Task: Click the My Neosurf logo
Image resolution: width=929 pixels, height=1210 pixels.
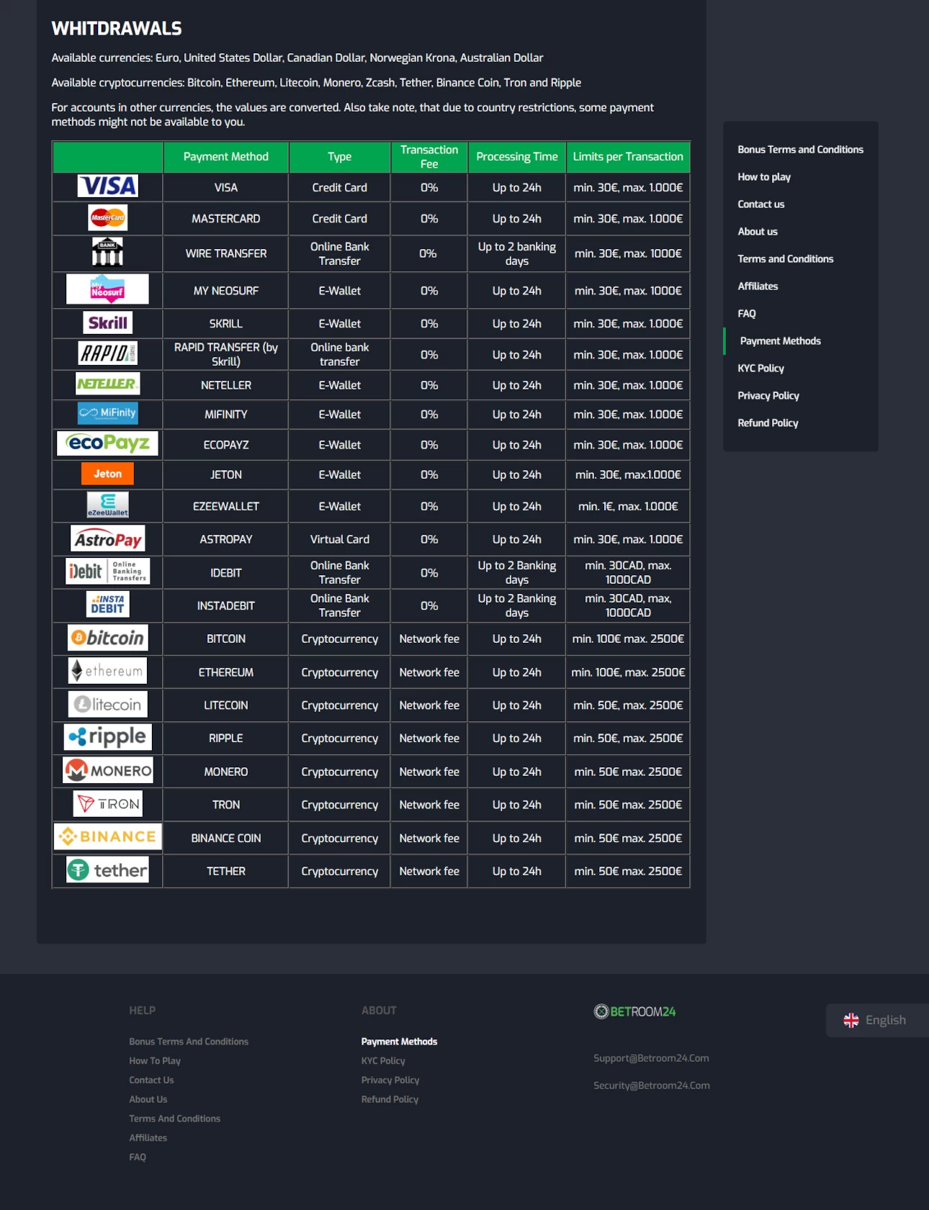Action: (107, 289)
